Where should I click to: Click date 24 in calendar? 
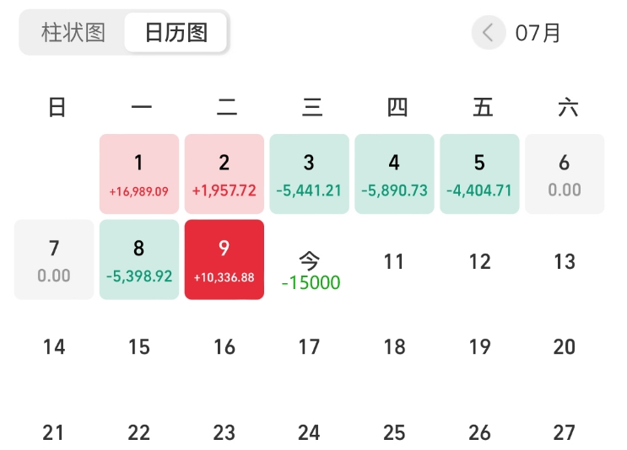tap(309, 433)
